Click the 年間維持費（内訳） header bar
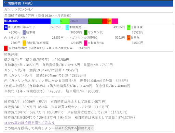The width and height of the screenshot is (175, 133). [88, 3]
